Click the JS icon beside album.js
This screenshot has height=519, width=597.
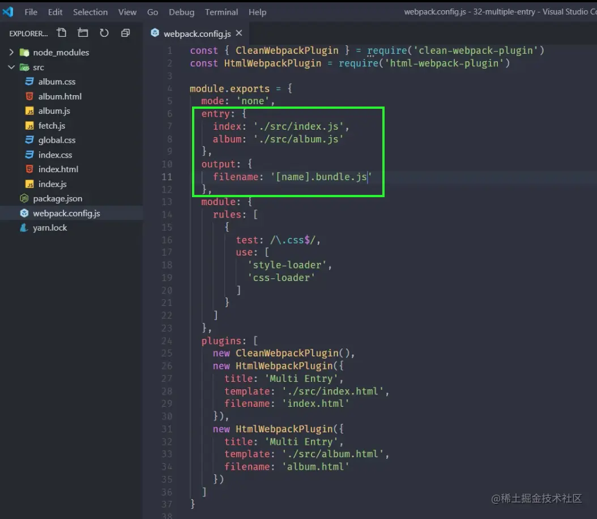29,111
